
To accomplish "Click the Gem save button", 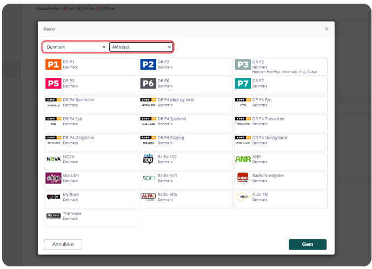I will point(308,244).
